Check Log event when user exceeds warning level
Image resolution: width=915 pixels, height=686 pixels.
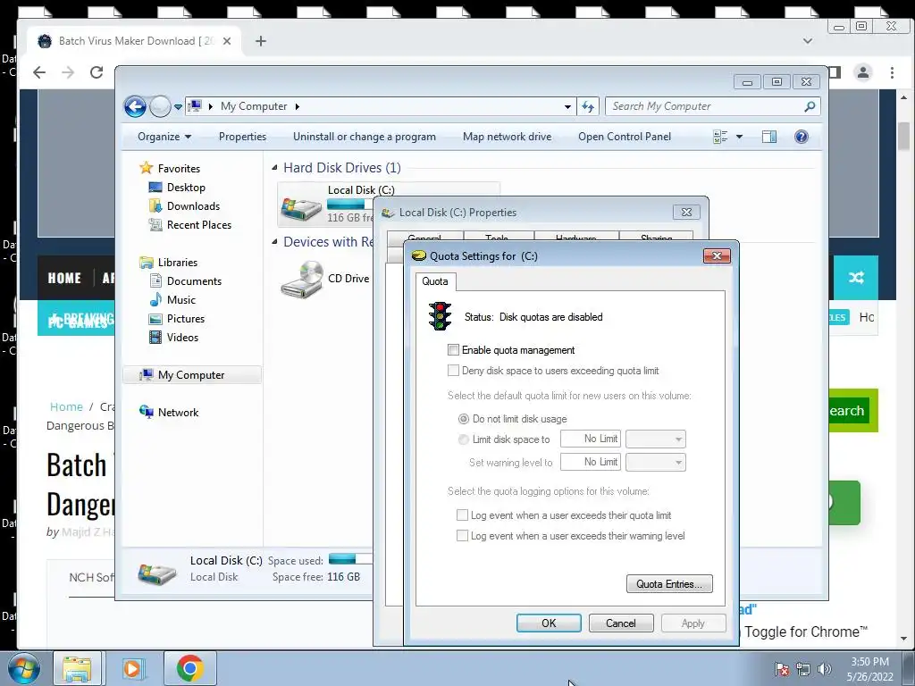(x=462, y=536)
